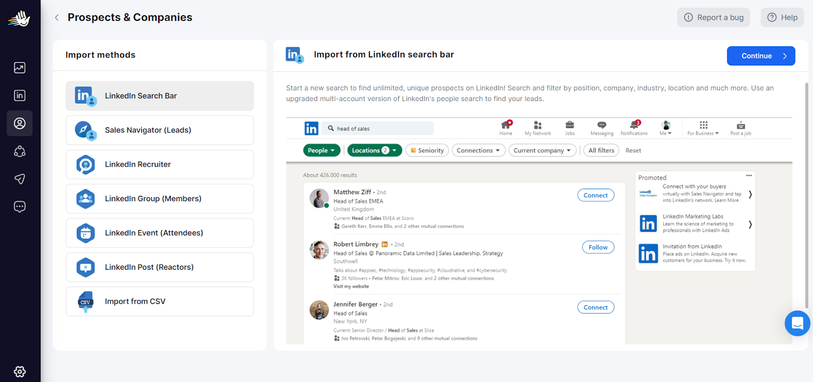
Task: Click Reset filters link
Action: pyautogui.click(x=633, y=150)
